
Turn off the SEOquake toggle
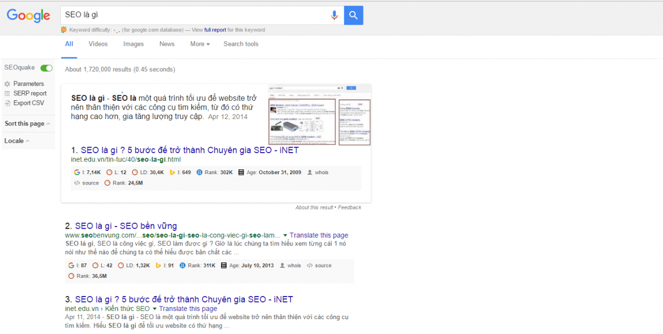pos(46,68)
